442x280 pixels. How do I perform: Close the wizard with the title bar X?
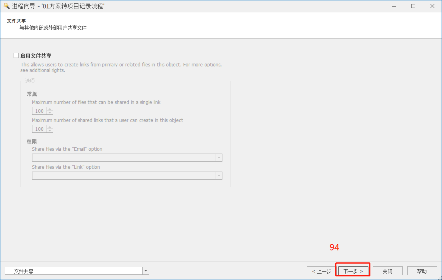[432, 6]
